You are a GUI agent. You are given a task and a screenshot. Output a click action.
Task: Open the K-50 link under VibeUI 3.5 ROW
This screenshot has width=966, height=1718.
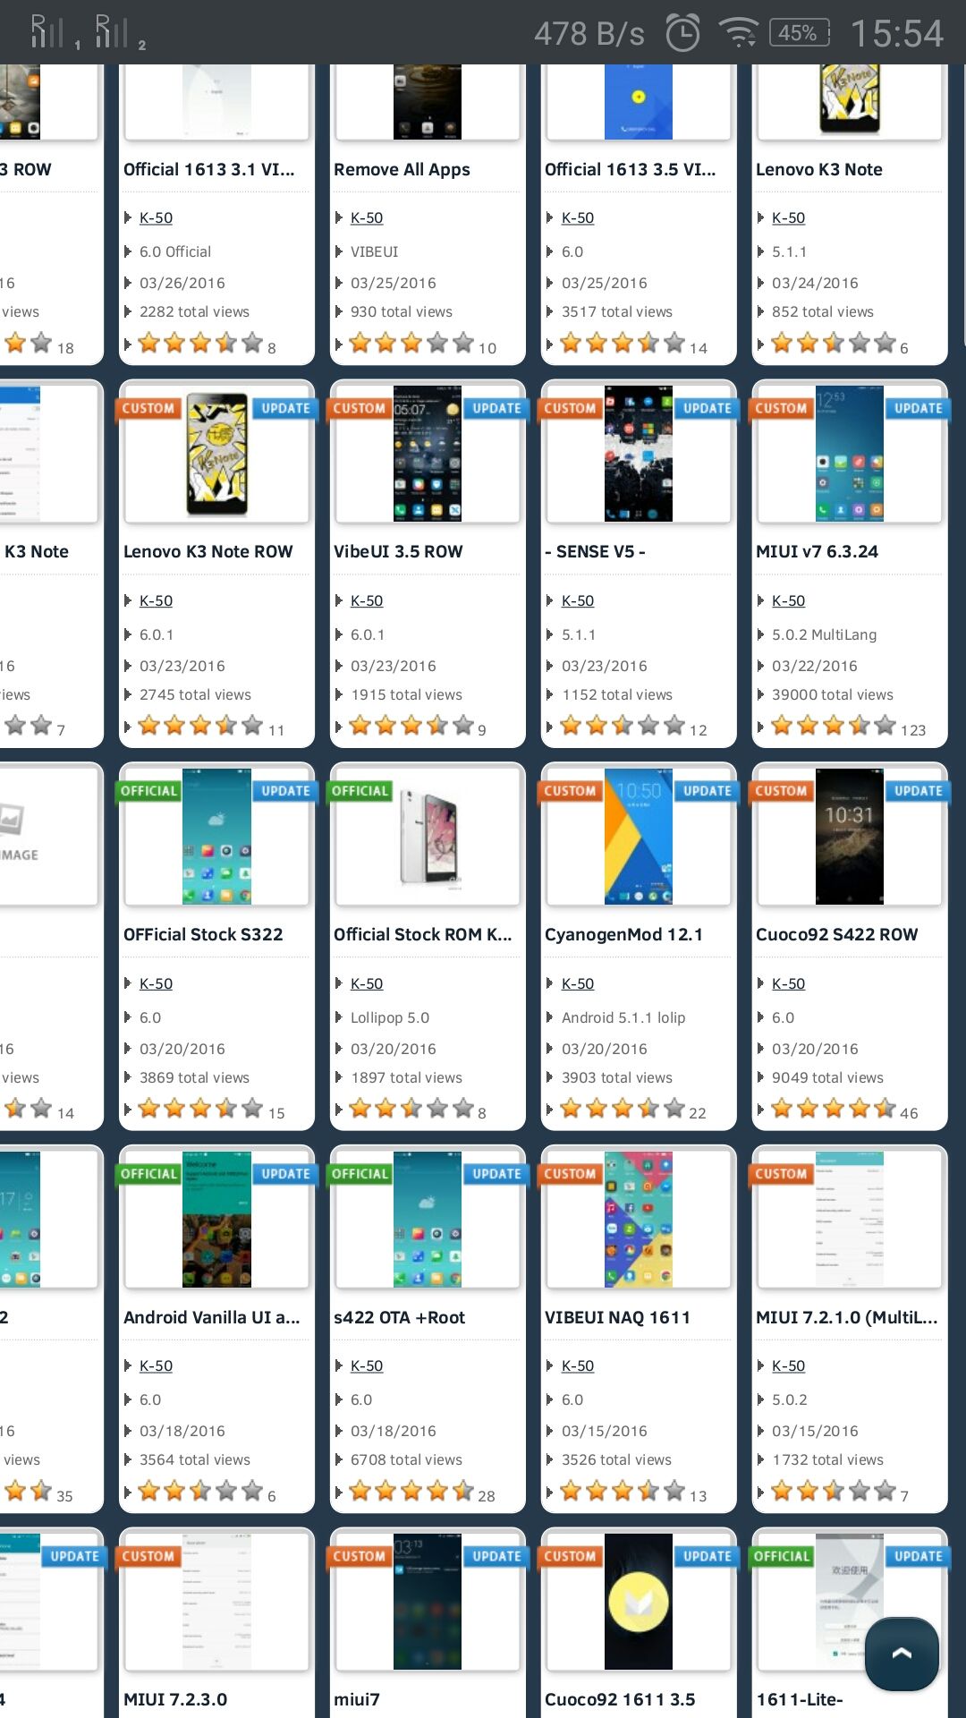(367, 600)
